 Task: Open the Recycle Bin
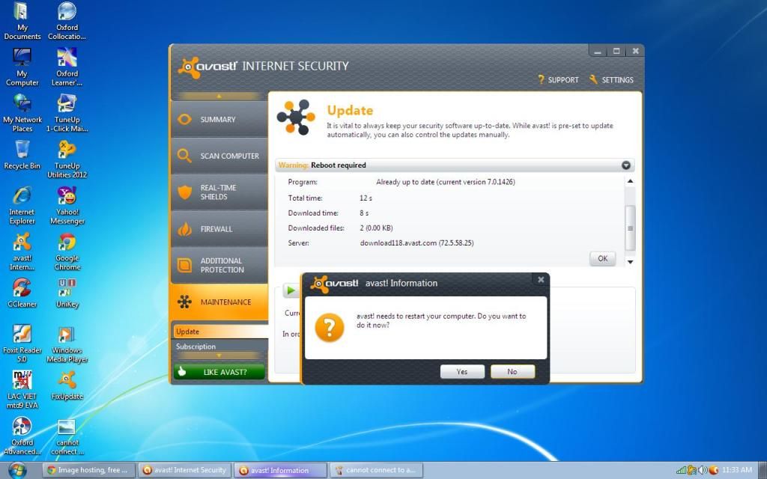pos(22,156)
